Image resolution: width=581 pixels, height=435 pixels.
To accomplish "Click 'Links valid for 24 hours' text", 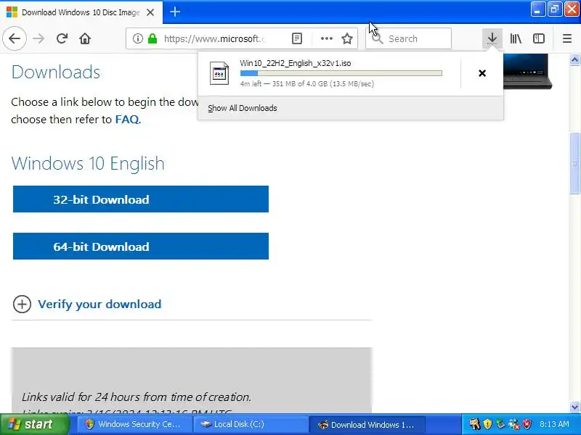I will [137, 397].
